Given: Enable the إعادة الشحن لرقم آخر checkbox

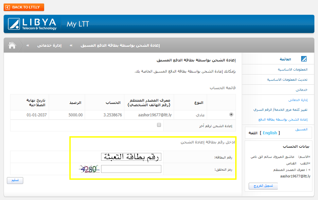Looking at the screenshot, I should click(159, 125).
